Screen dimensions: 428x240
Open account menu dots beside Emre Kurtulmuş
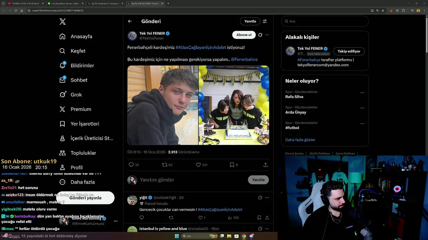pyautogui.click(x=116, y=221)
